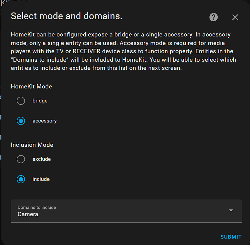
Task: Click the "exclude" option label text
Action: tap(42, 159)
